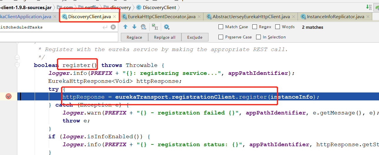Viewport: 379px width, 155px height.
Task: Switch to the EurekaHttpClientDecorator.java tab
Action: click(161, 17)
